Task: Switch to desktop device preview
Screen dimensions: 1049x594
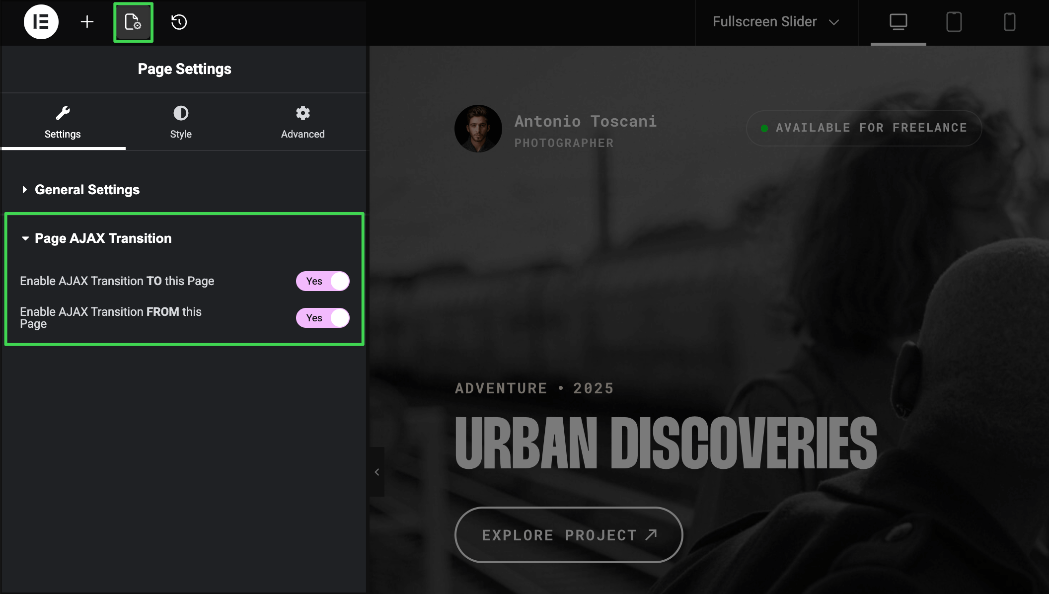Action: [x=898, y=22]
